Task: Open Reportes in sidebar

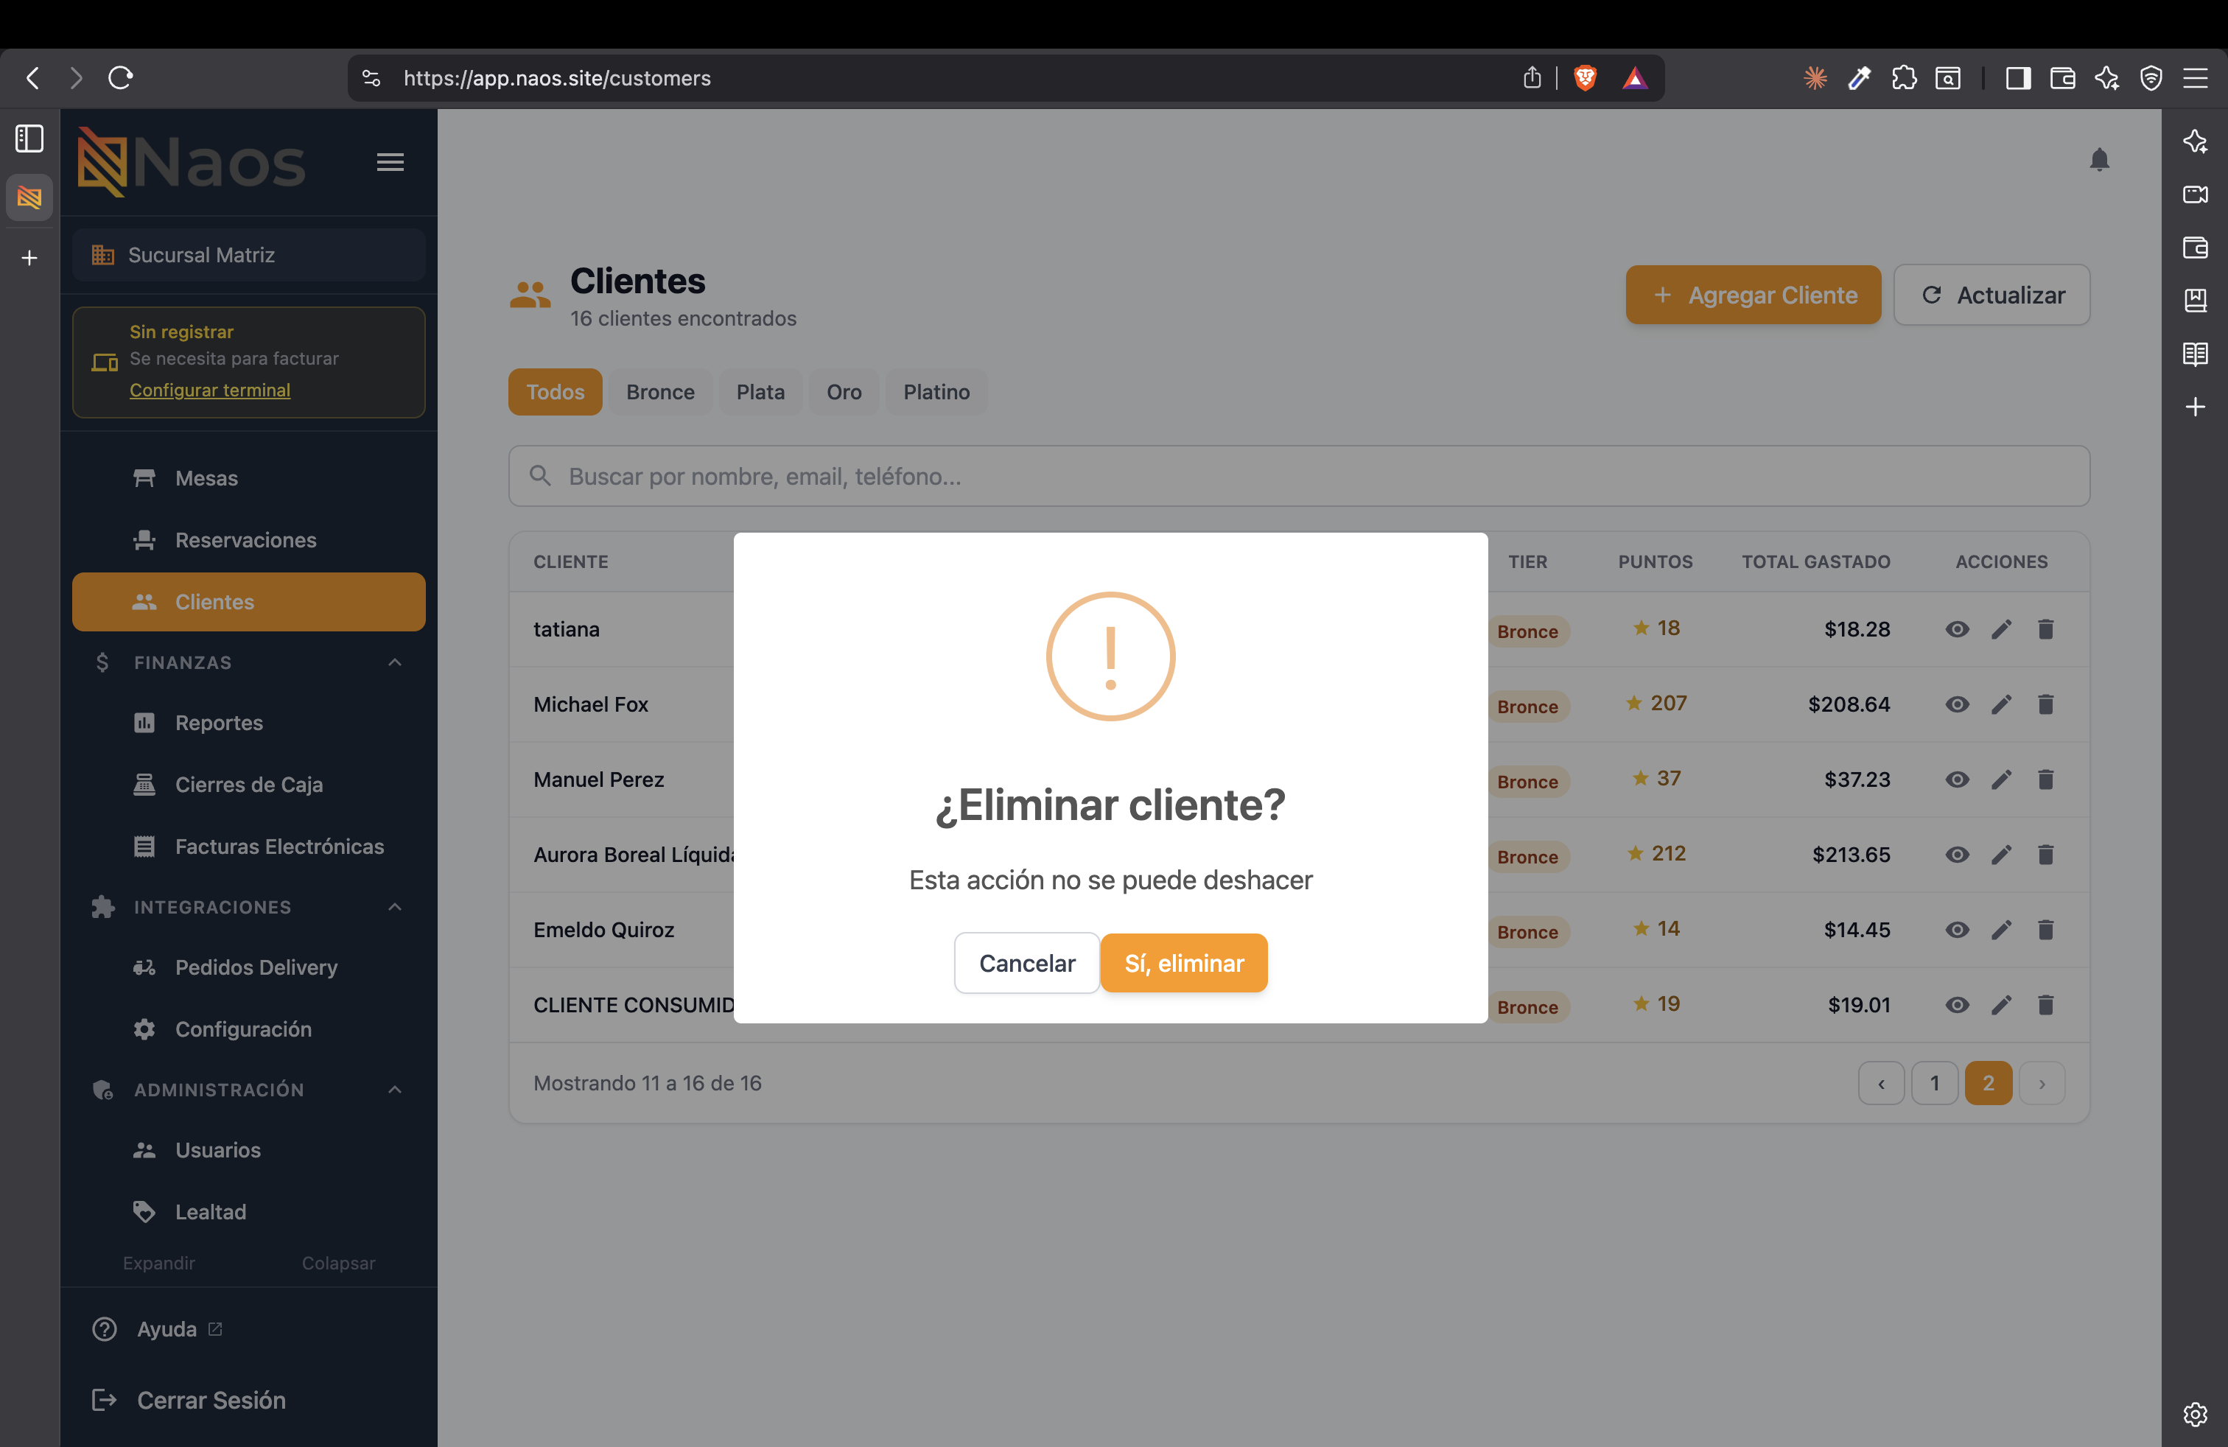Action: (x=249, y=723)
